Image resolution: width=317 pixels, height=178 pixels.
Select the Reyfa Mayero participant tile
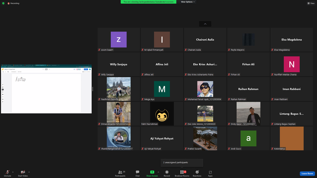pyautogui.click(x=249, y=40)
